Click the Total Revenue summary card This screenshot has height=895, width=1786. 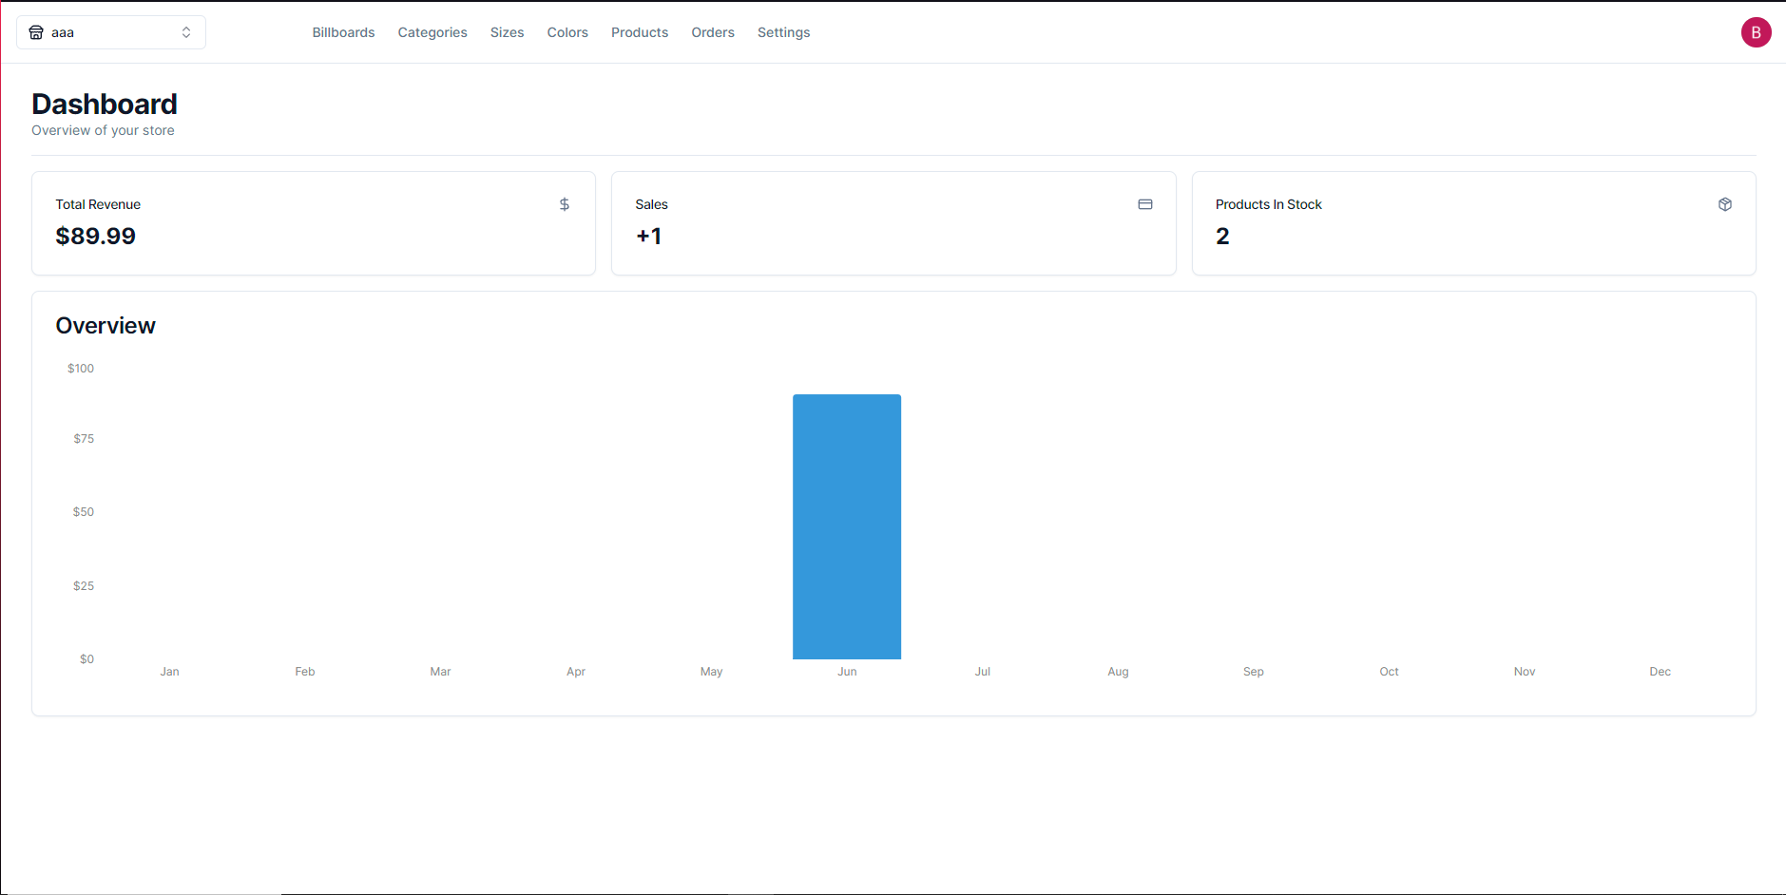tap(313, 222)
